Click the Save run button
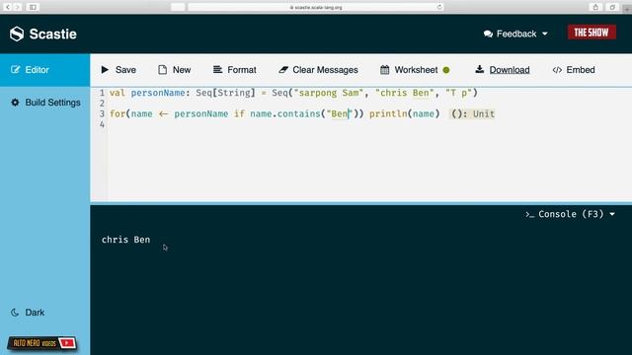The width and height of the screenshot is (632, 355). click(118, 70)
